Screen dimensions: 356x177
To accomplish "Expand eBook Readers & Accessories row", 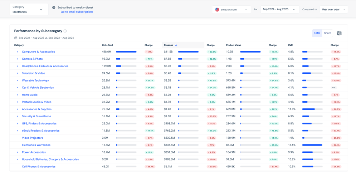I will (17, 131).
